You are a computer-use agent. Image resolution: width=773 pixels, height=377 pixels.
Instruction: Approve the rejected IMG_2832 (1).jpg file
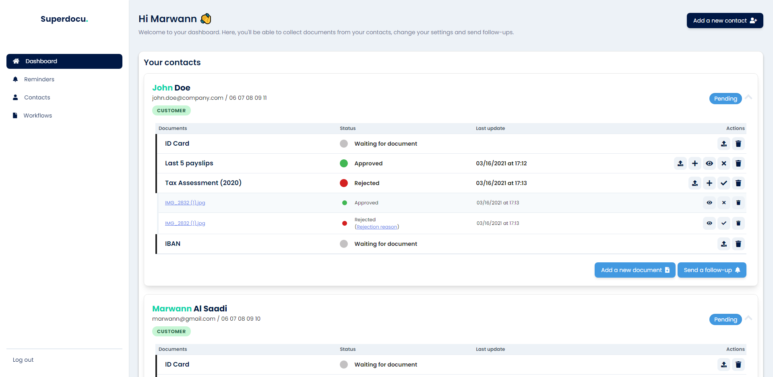[724, 223]
